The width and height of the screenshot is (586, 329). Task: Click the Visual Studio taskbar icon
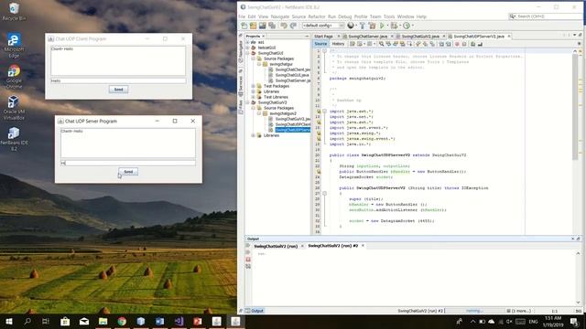[x=179, y=321]
